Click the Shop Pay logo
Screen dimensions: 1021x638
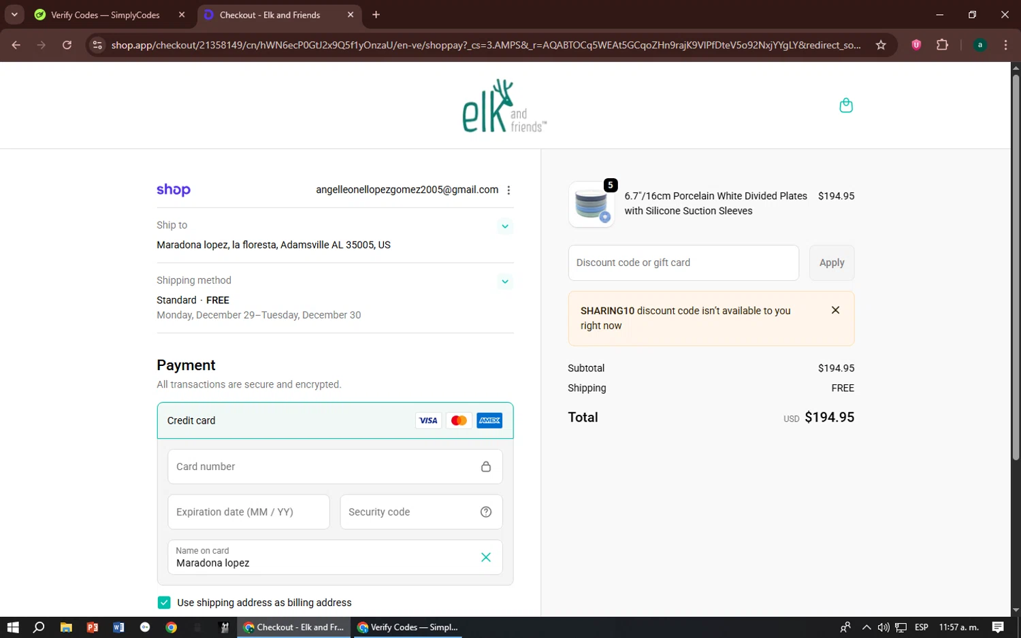pyautogui.click(x=174, y=190)
